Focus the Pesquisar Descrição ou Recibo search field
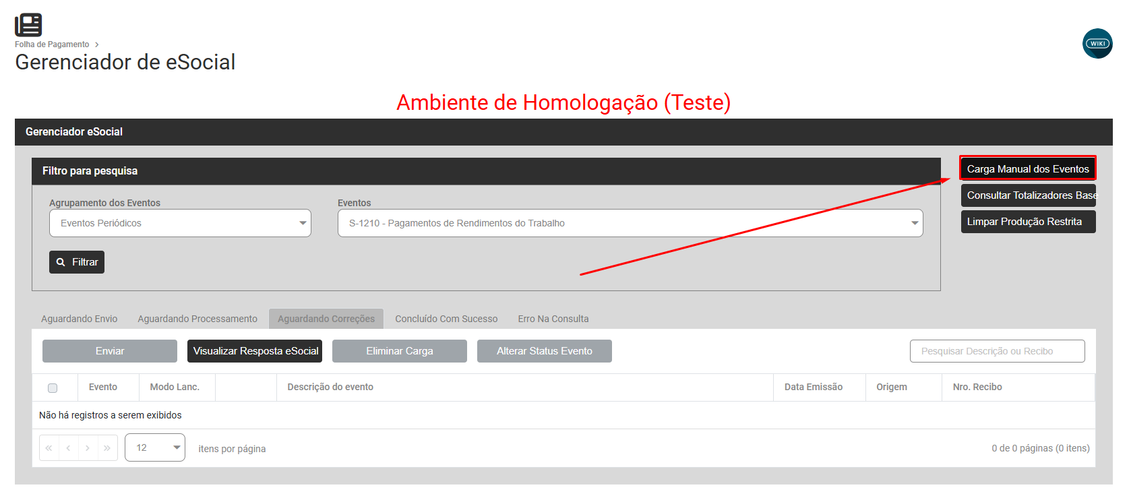Screen dimensions: 1129x500 [x=998, y=351]
